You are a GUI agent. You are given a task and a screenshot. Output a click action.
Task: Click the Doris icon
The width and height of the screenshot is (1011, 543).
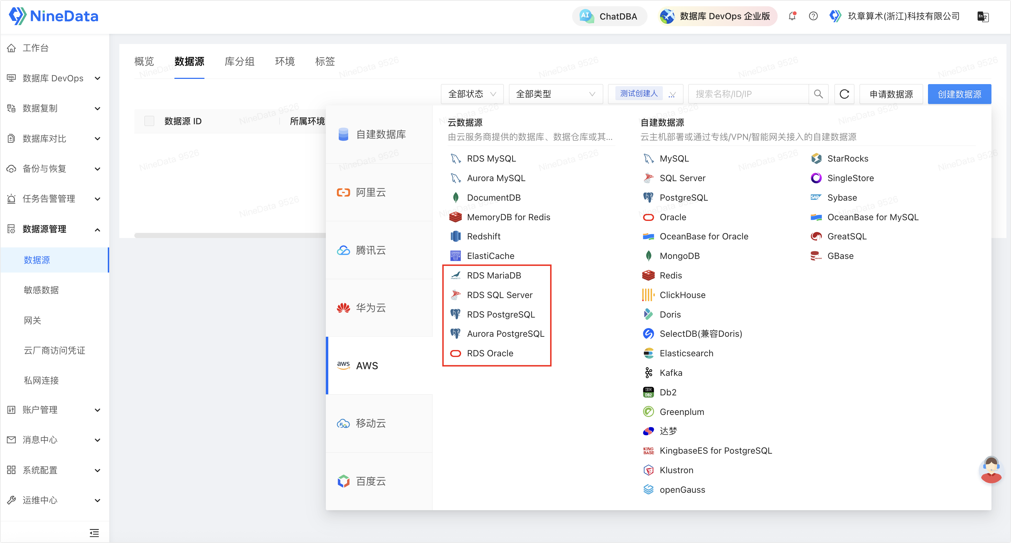click(648, 314)
